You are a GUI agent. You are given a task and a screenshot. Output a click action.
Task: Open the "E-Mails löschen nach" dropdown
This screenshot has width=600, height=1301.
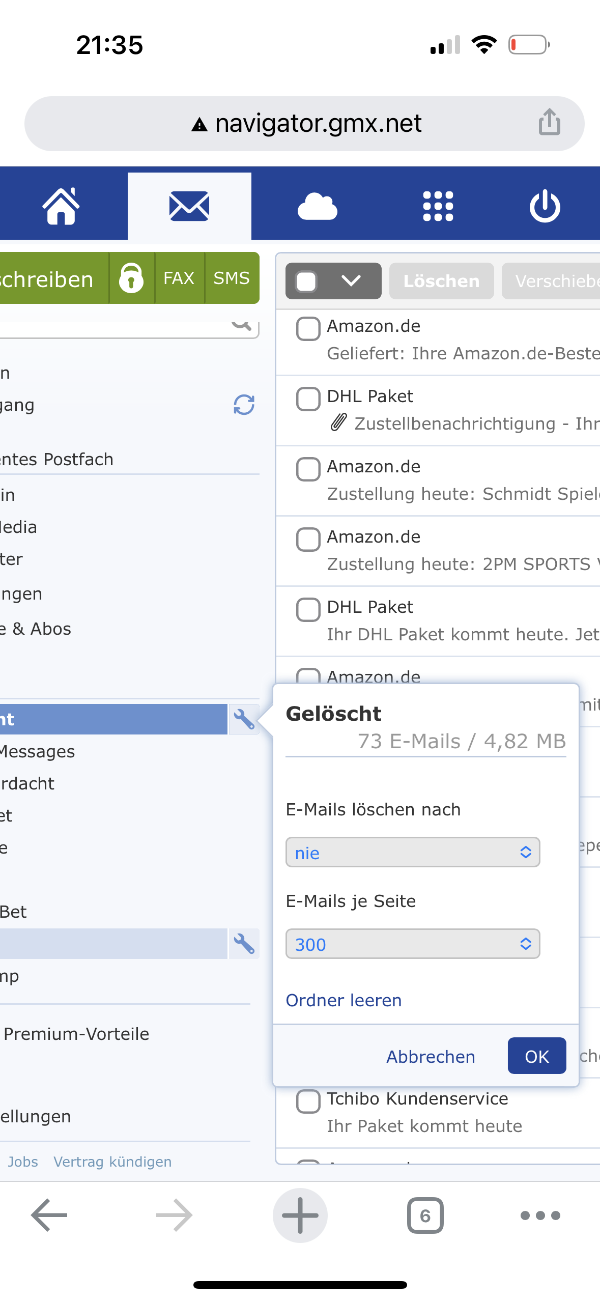pyautogui.click(x=412, y=852)
